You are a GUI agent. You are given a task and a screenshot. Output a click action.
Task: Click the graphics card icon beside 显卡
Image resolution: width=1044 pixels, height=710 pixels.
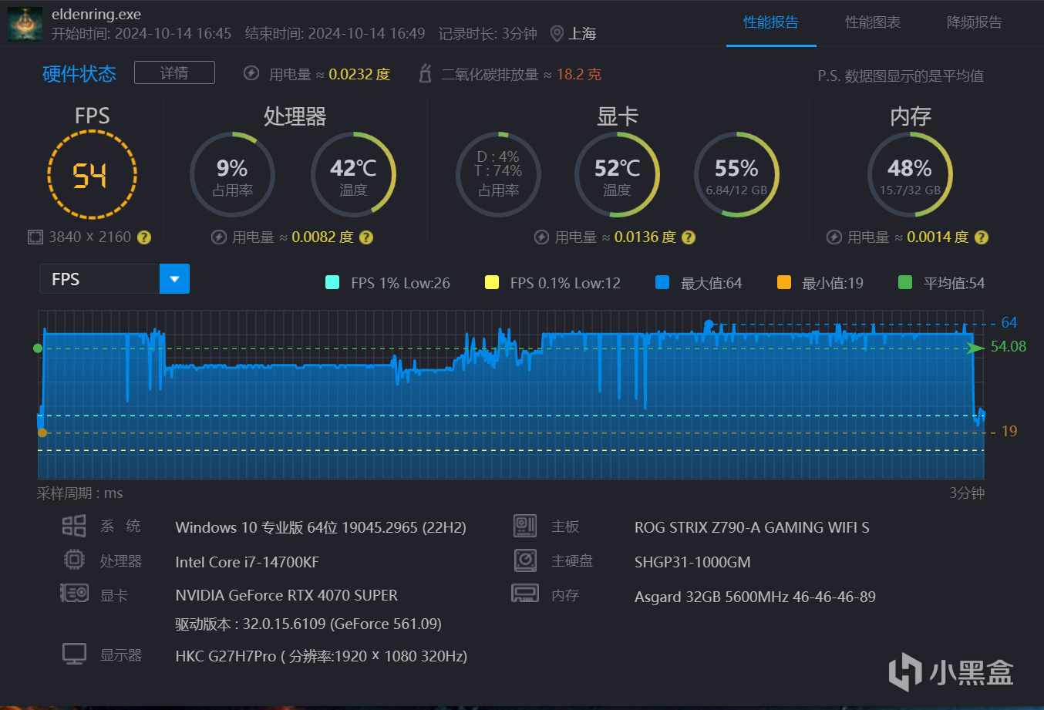click(75, 594)
